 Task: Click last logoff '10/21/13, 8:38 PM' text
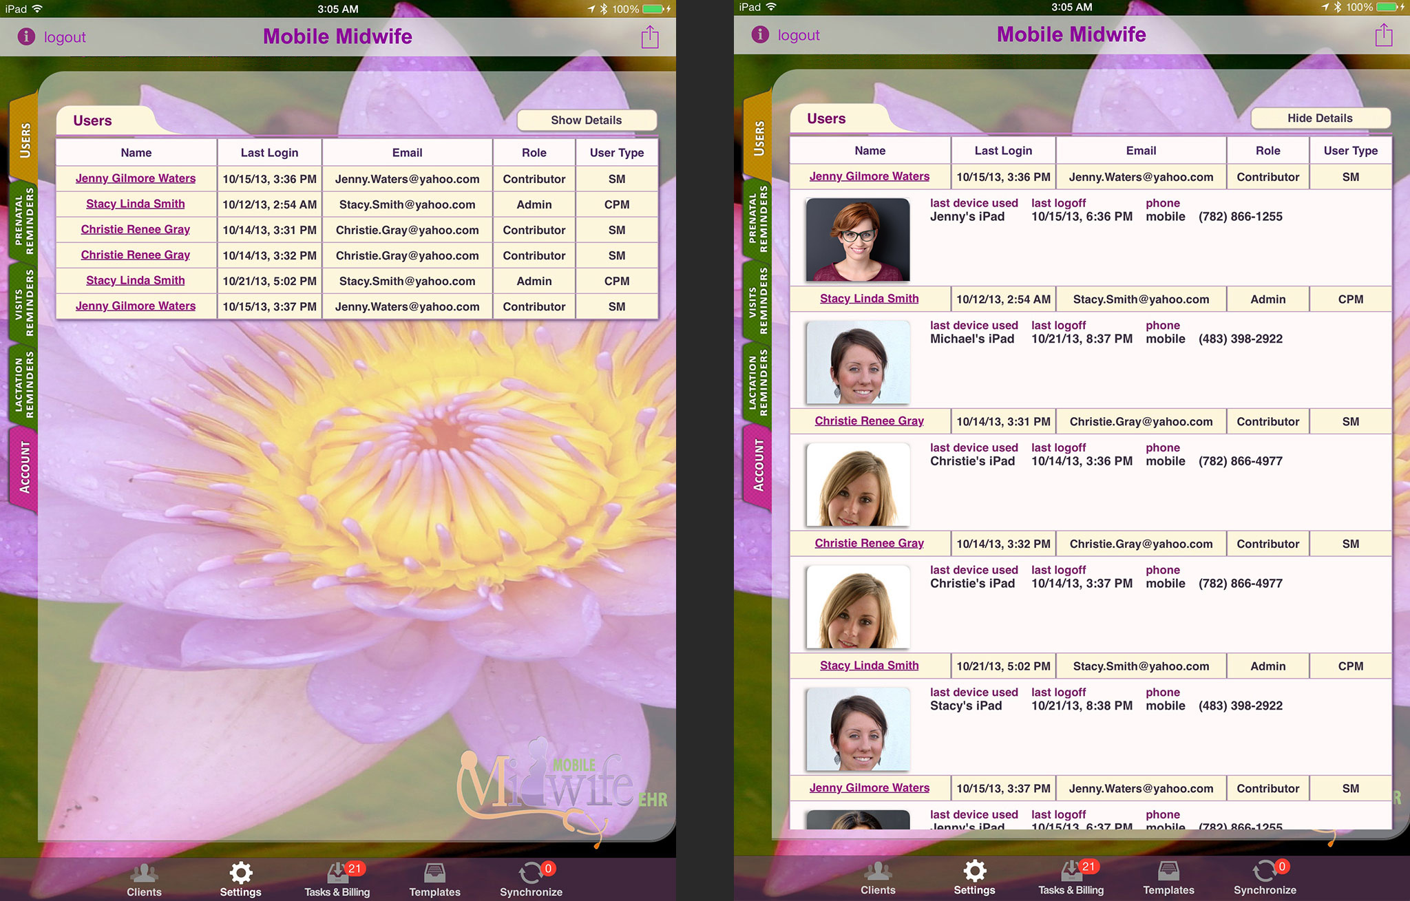click(x=1082, y=706)
